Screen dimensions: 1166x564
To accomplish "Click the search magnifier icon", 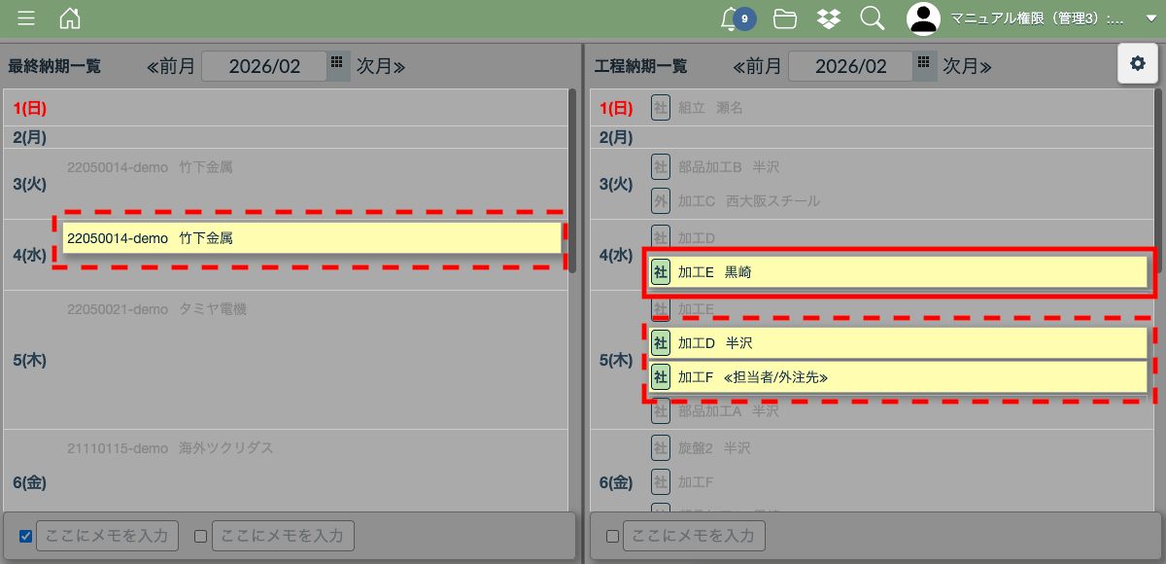I will click(x=873, y=18).
